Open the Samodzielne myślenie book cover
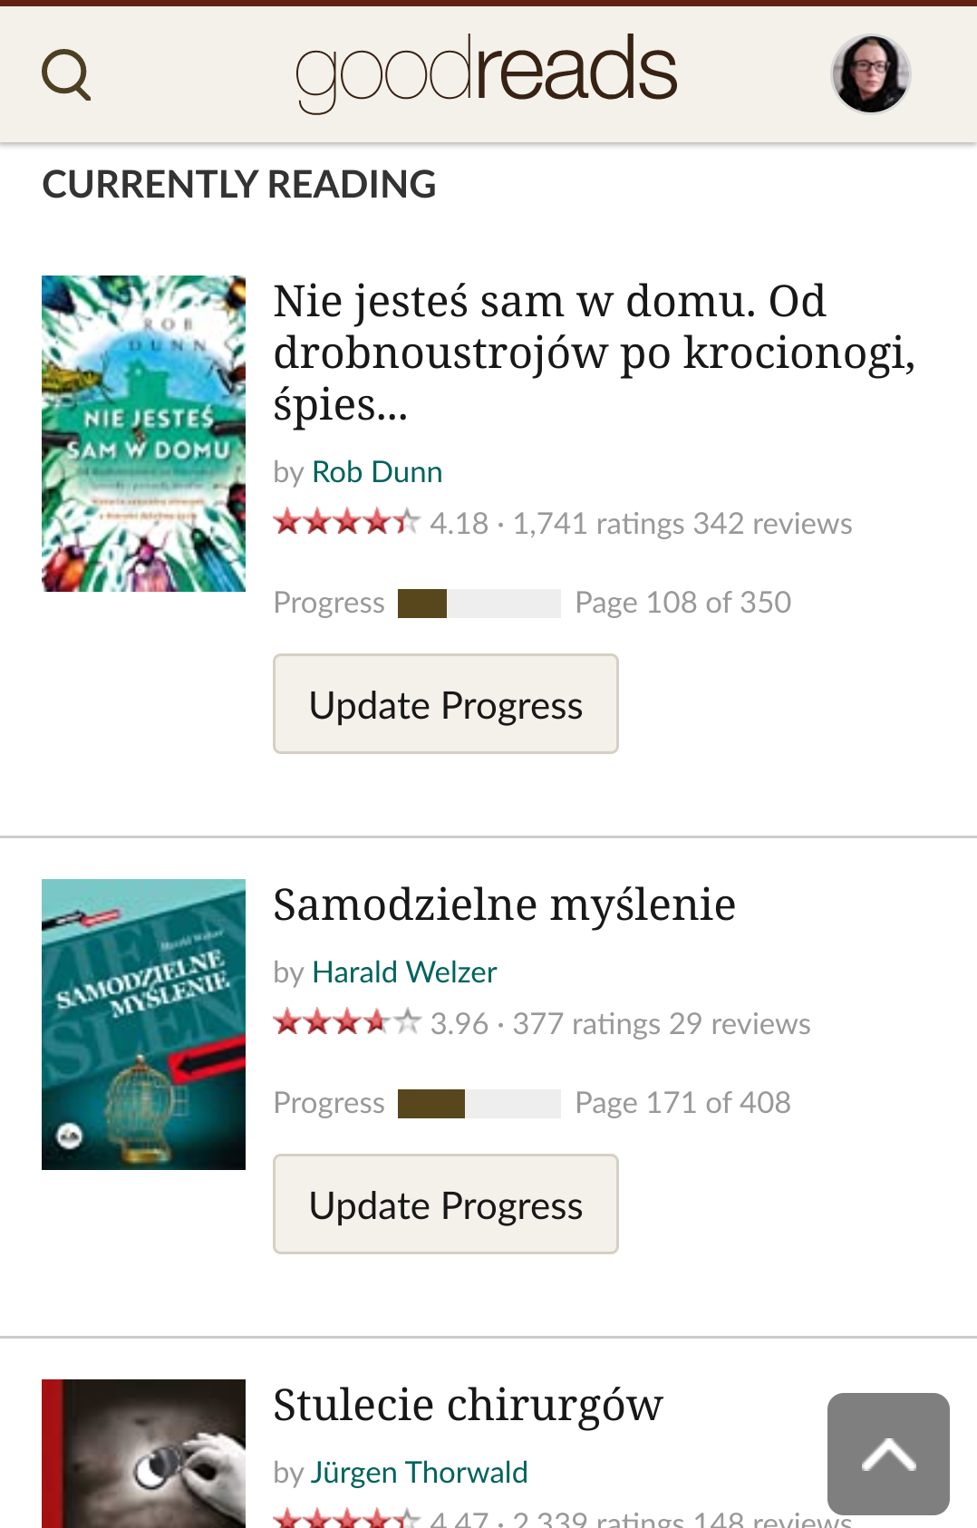The image size is (977, 1528). (143, 1024)
